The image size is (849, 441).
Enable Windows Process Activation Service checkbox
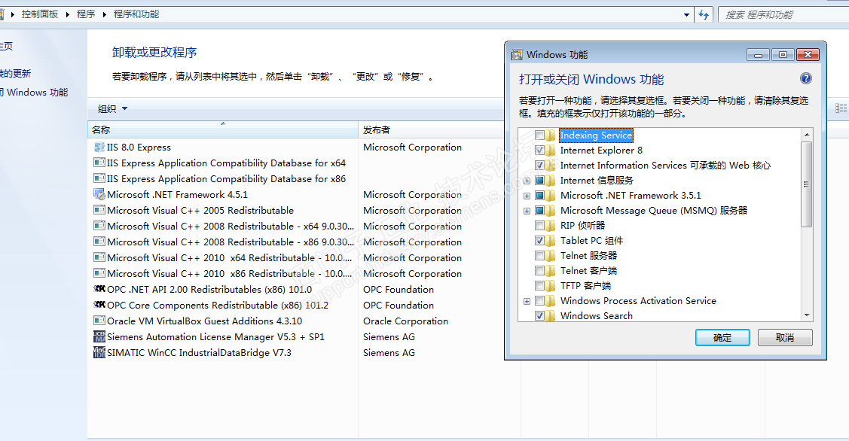[539, 300]
